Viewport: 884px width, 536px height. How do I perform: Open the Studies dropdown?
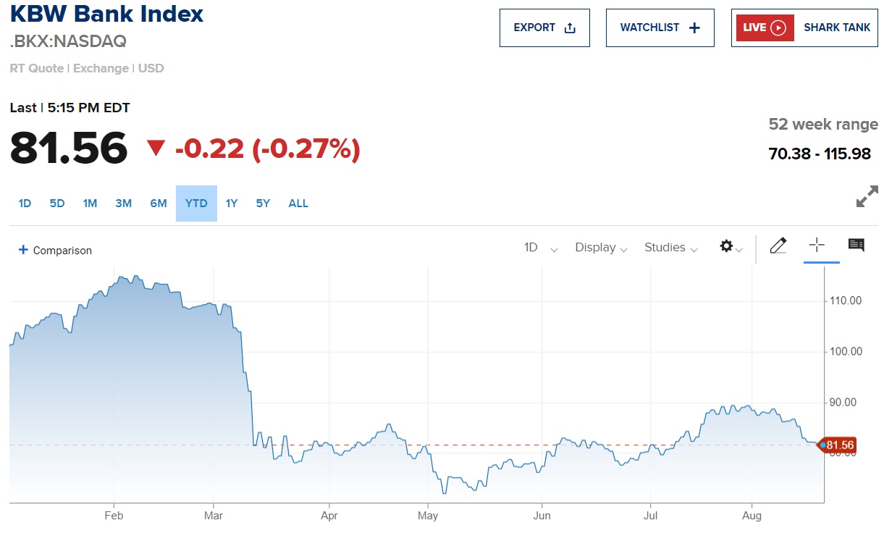[670, 248]
